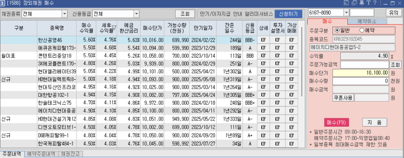Click the 지움 clear button
Screen dimensions: 404x158
(375, 122)
